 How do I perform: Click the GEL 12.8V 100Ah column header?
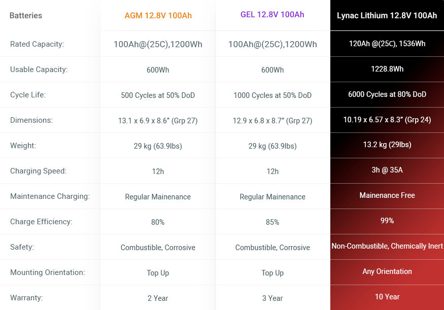(x=272, y=15)
